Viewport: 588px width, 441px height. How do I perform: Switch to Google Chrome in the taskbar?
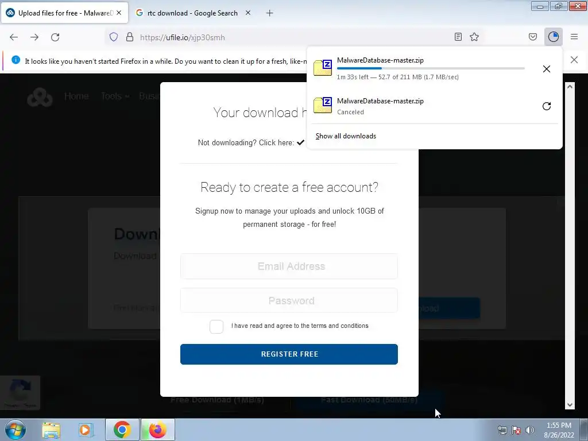pyautogui.click(x=122, y=430)
